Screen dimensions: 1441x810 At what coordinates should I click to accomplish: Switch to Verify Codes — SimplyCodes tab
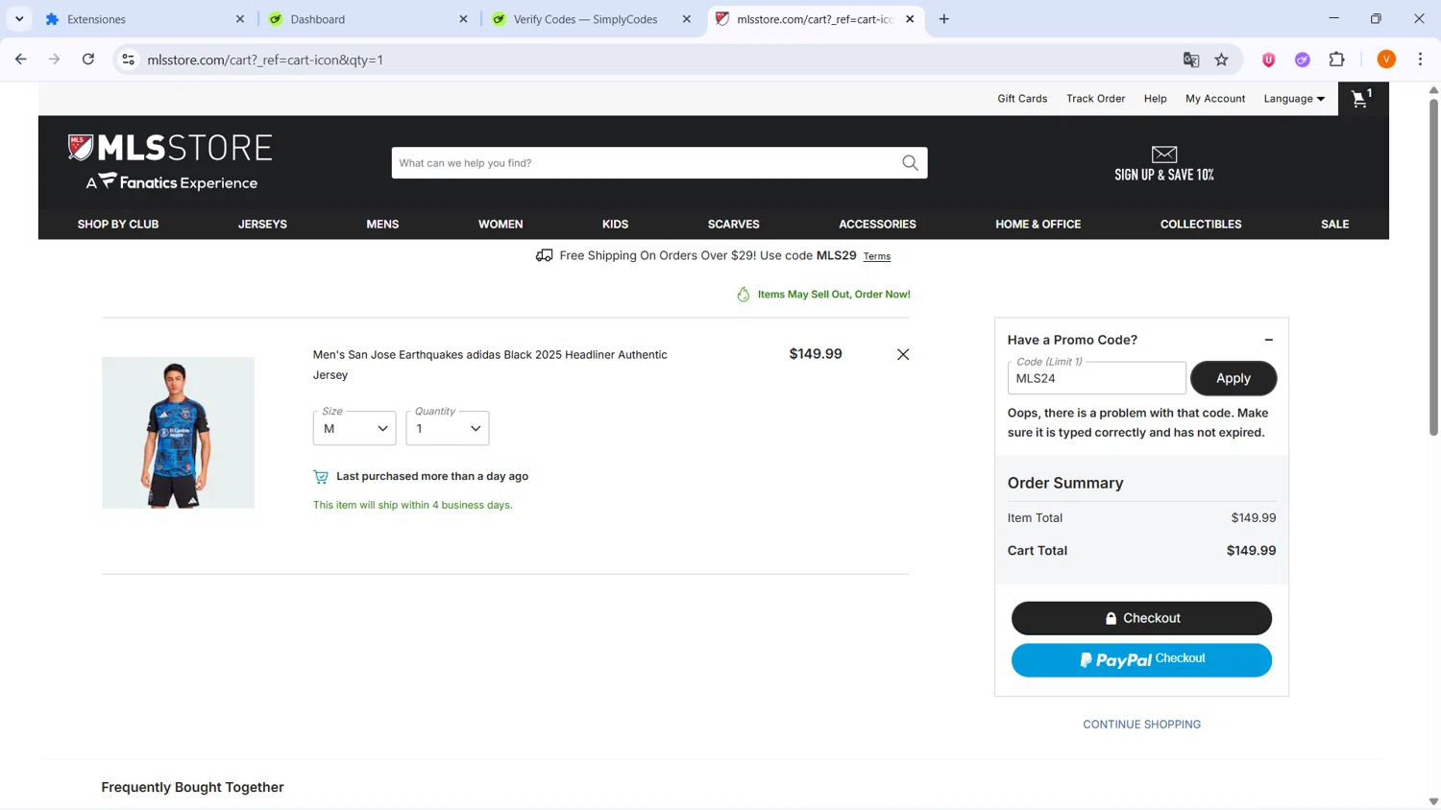(x=591, y=19)
